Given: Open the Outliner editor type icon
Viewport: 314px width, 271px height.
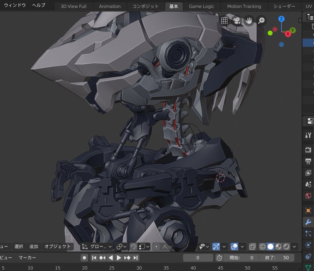Looking at the screenshot, I should point(310,17).
